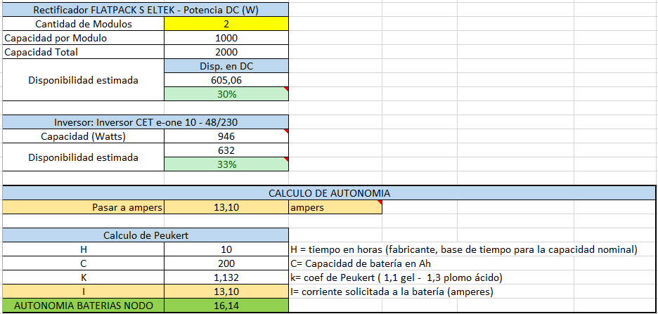Select the AUTONOMIA BATERIAS NODO result 16,14
Viewport: 658px width, 314px height.
tap(226, 306)
